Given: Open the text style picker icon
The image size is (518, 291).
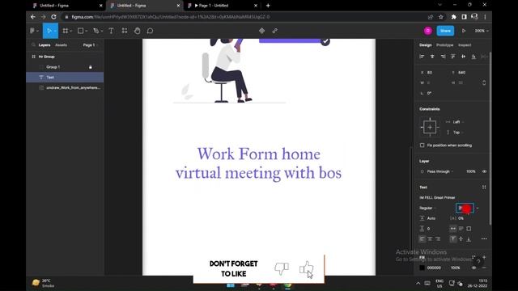Looking at the screenshot, I should [484, 187].
